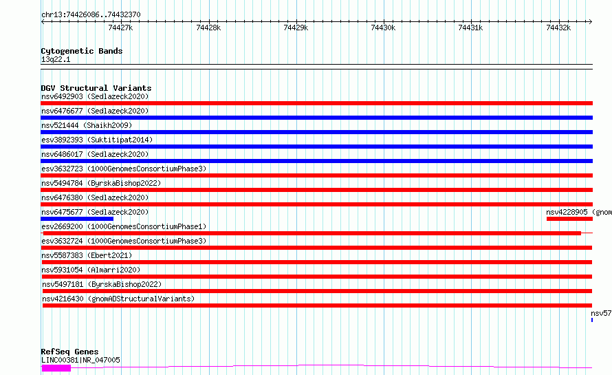Select the red bar under nsv6476380

316,204
